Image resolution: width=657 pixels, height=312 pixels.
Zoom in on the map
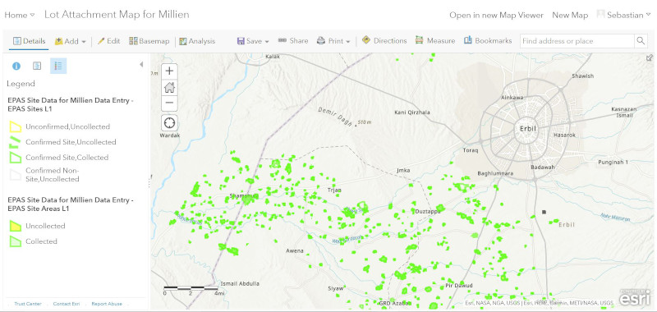tap(169, 71)
